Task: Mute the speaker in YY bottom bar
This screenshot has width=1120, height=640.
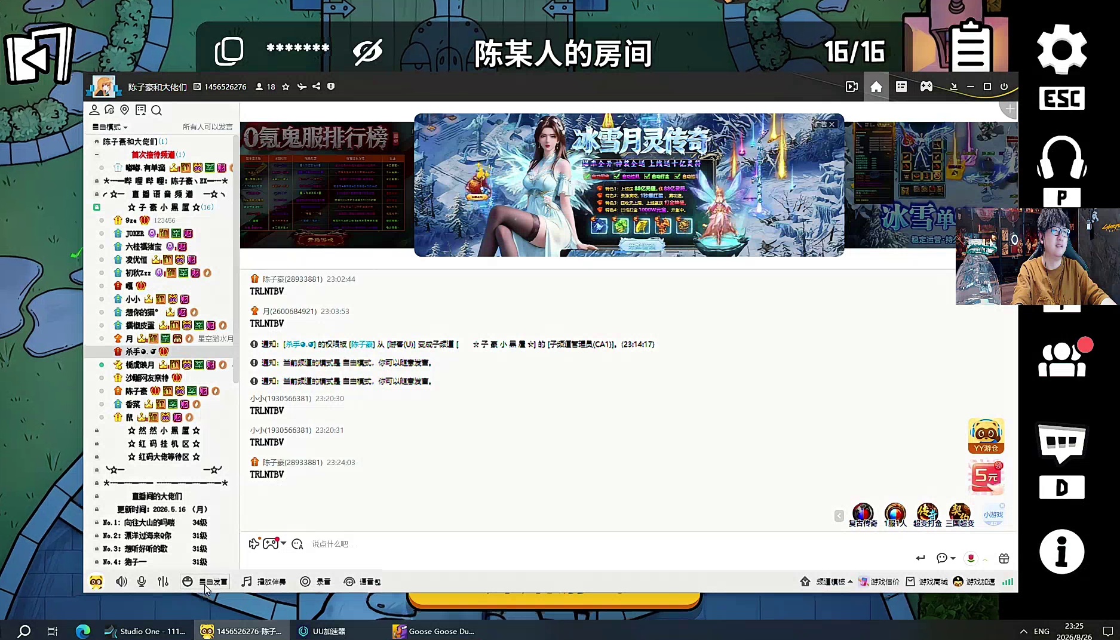Action: coord(121,581)
